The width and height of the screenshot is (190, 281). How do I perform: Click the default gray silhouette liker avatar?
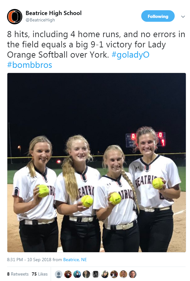59,274
